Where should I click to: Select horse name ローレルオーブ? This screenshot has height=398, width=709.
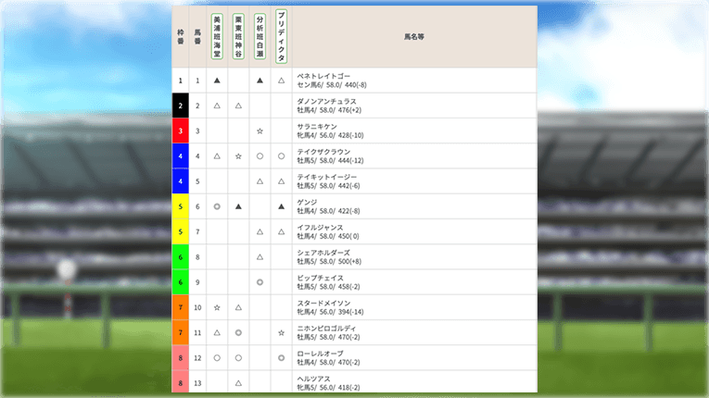320,354
